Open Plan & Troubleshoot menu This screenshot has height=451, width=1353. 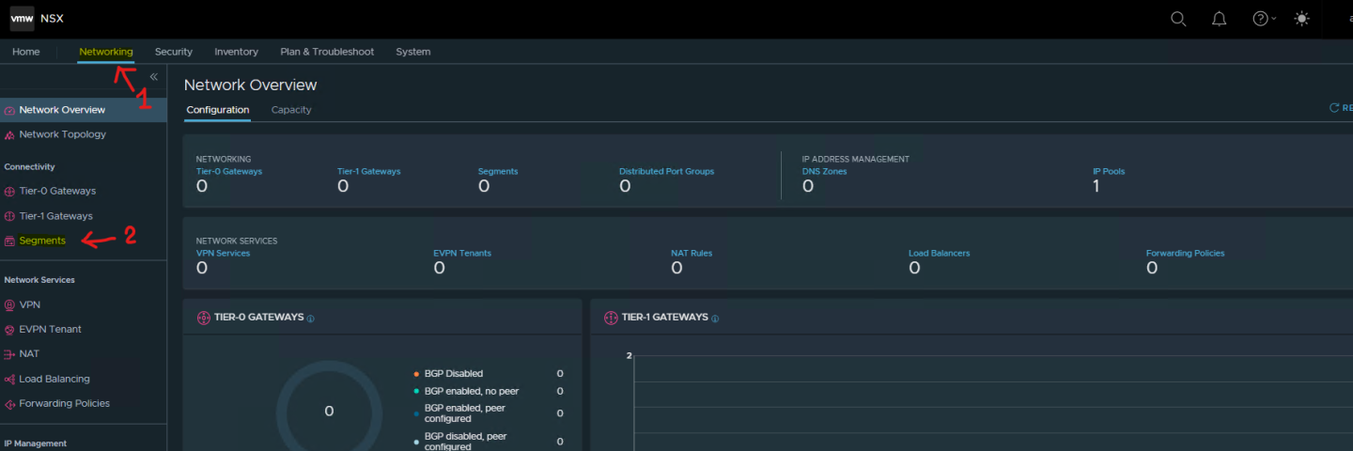[327, 52]
